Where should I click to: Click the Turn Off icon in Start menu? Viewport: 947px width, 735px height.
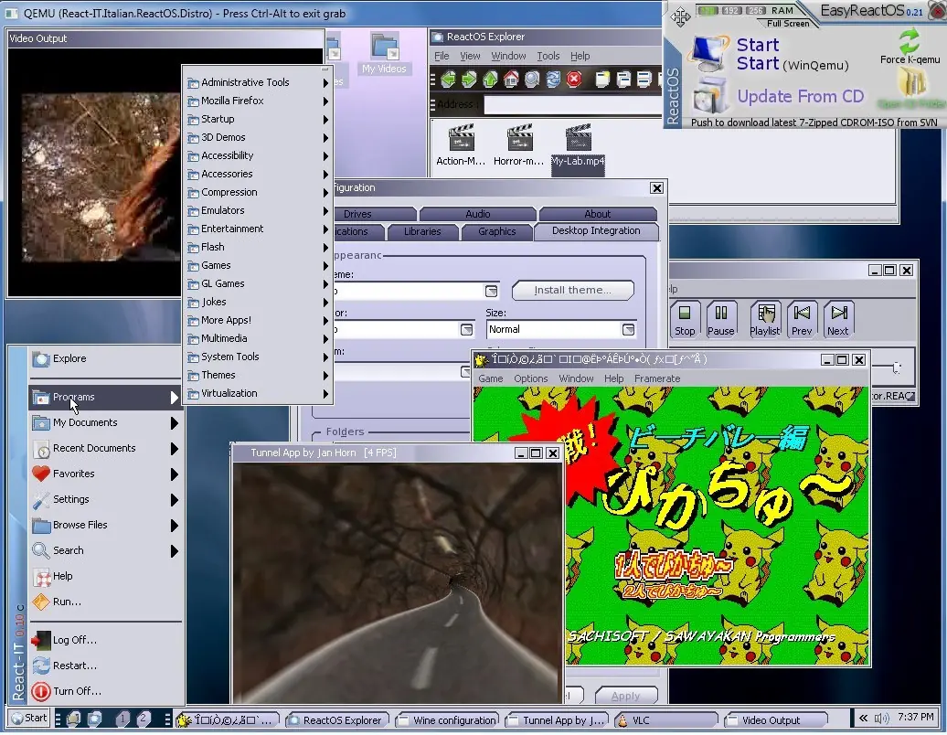(x=40, y=692)
